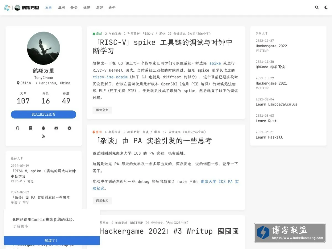
Task: Open the 友链 nav item
Action: 99,8
